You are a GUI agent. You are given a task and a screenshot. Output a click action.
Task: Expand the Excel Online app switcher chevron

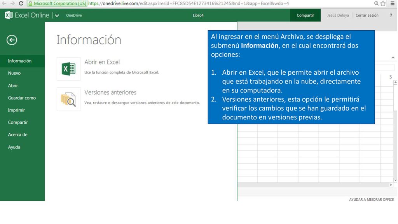point(57,16)
